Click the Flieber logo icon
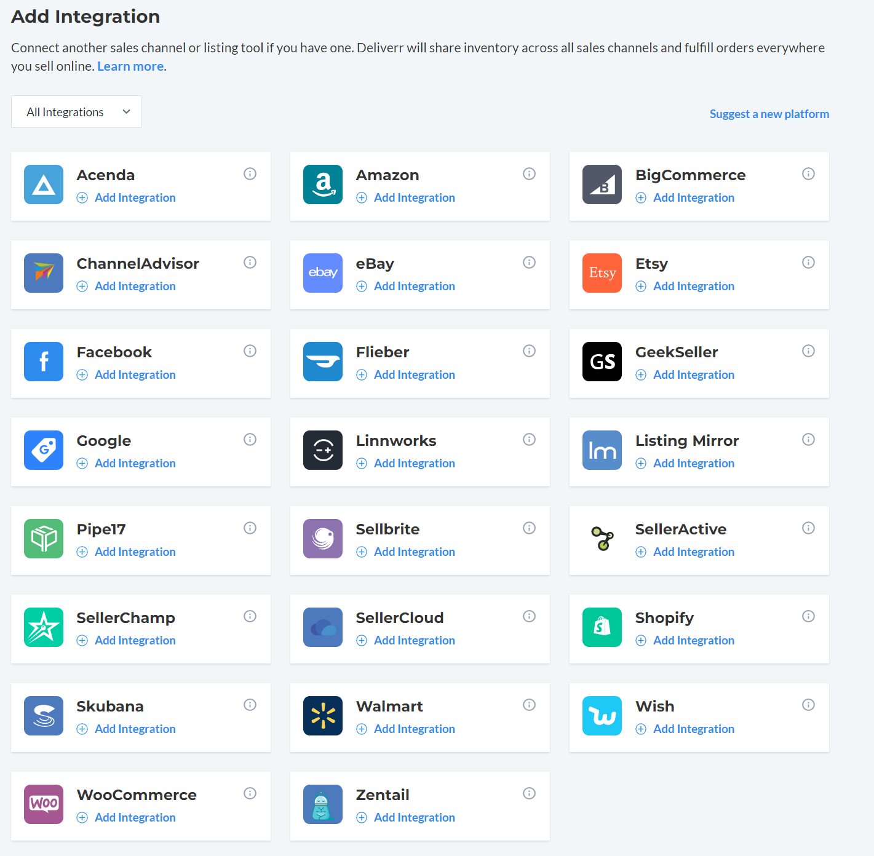Viewport: 874px width, 856px height. point(323,362)
